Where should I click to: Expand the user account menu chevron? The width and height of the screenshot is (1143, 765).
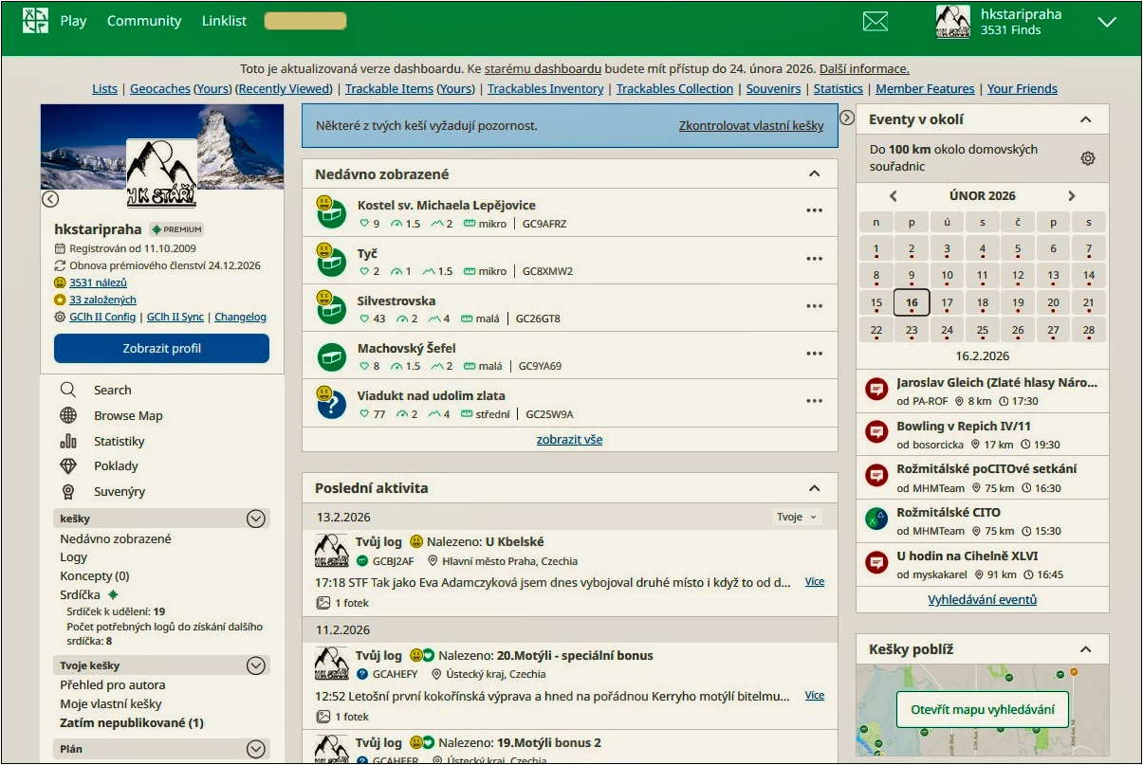coord(1106,22)
